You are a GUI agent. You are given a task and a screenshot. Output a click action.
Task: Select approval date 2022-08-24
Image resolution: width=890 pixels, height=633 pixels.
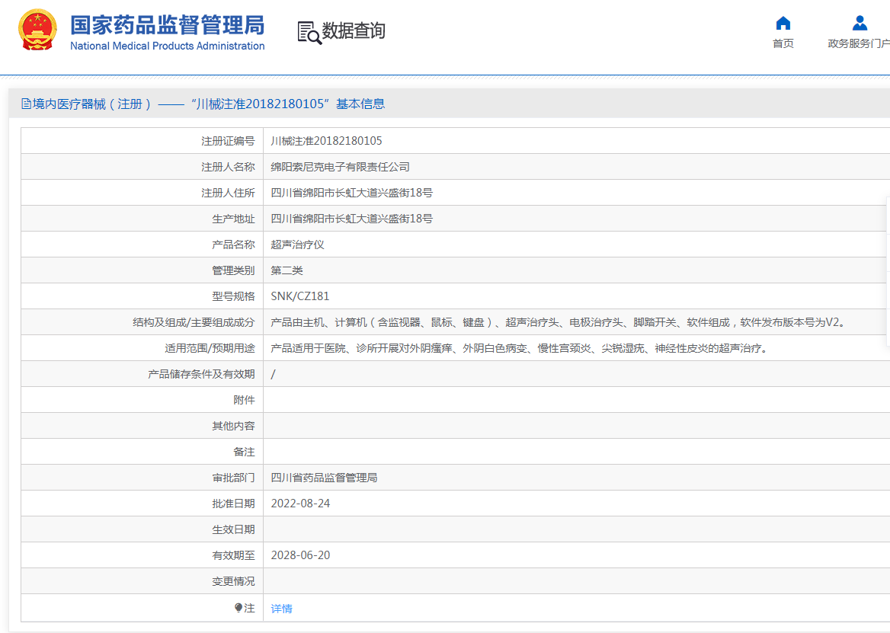pos(300,504)
